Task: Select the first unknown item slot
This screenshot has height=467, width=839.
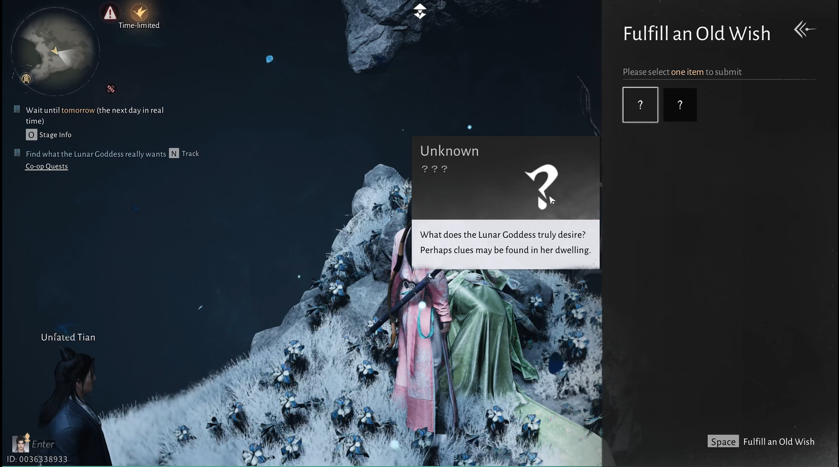Action: pyautogui.click(x=640, y=105)
